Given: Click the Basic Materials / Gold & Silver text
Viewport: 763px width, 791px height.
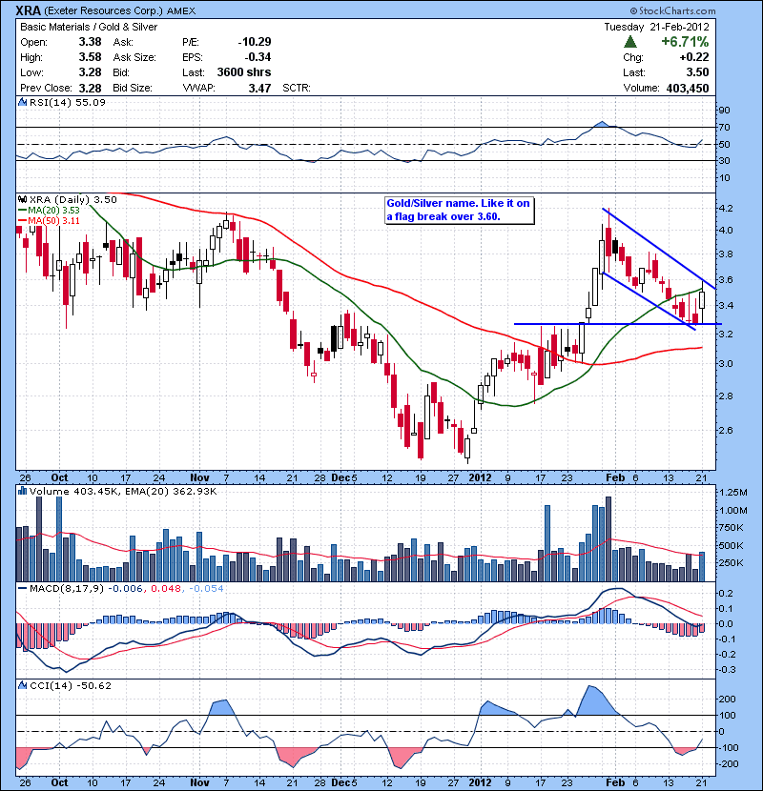Looking at the screenshot, I should [89, 27].
